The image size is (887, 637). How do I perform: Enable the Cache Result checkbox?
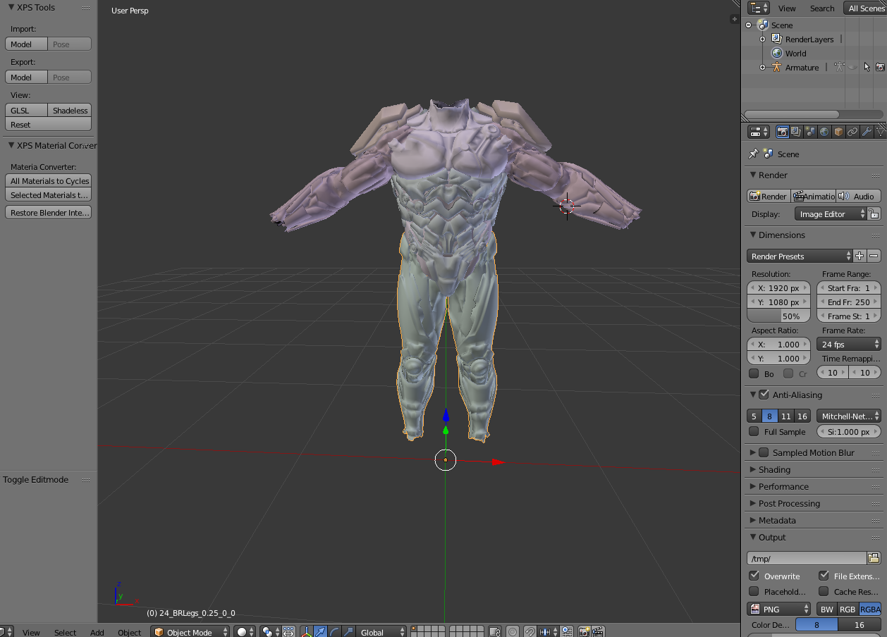point(824,591)
